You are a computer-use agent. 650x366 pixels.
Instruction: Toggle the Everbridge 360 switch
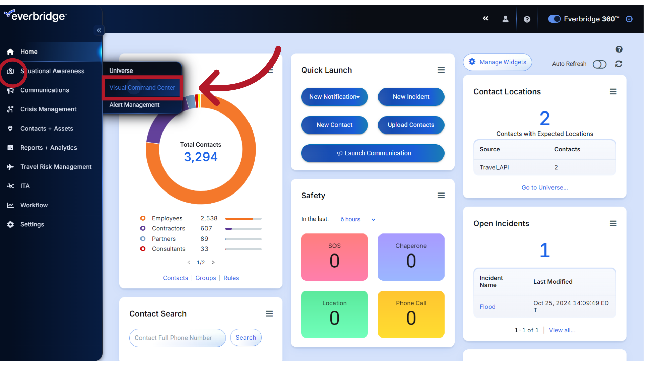[554, 19]
